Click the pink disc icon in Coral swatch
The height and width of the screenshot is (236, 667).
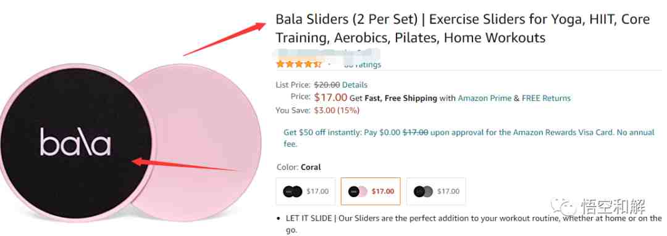(362, 192)
